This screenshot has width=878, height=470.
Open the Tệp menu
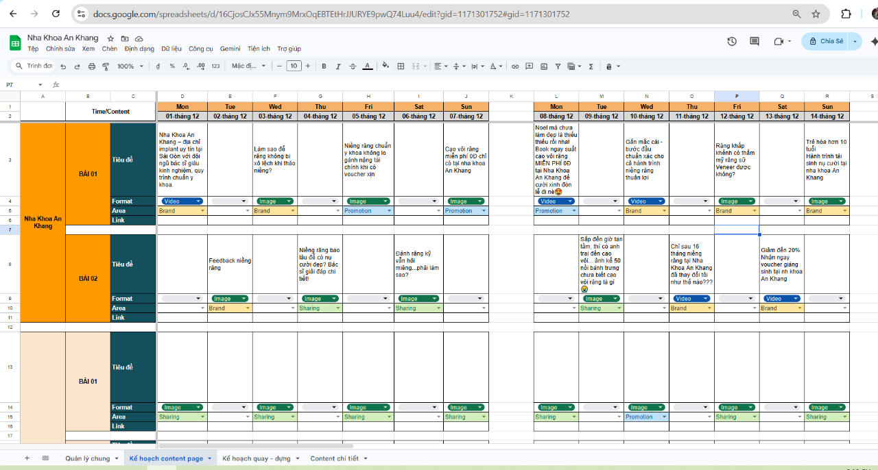click(x=33, y=49)
